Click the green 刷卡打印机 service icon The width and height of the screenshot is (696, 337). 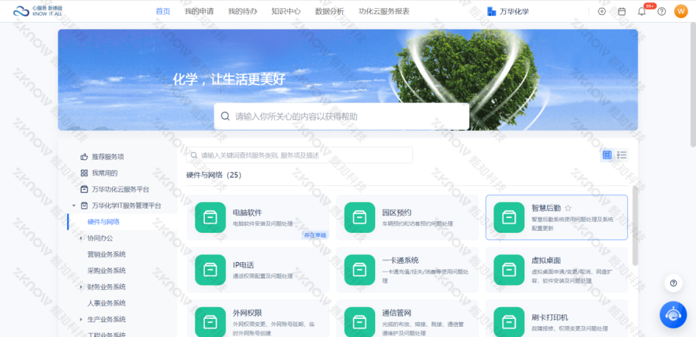coord(509,322)
